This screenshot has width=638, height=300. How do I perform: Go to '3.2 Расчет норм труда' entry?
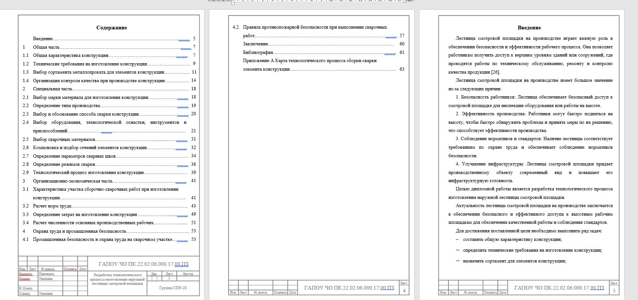pos(52,206)
